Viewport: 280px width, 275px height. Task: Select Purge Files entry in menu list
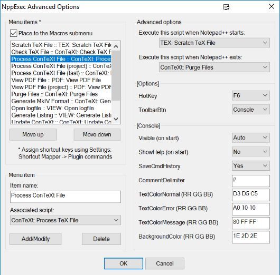(x=61, y=94)
